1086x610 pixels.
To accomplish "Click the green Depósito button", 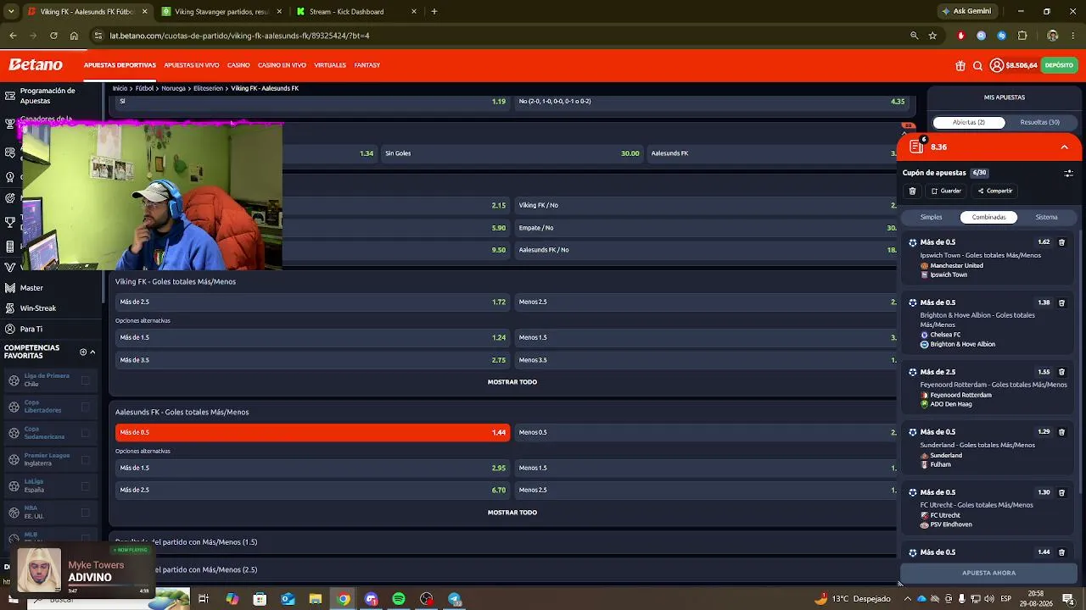I will [x=1059, y=65].
